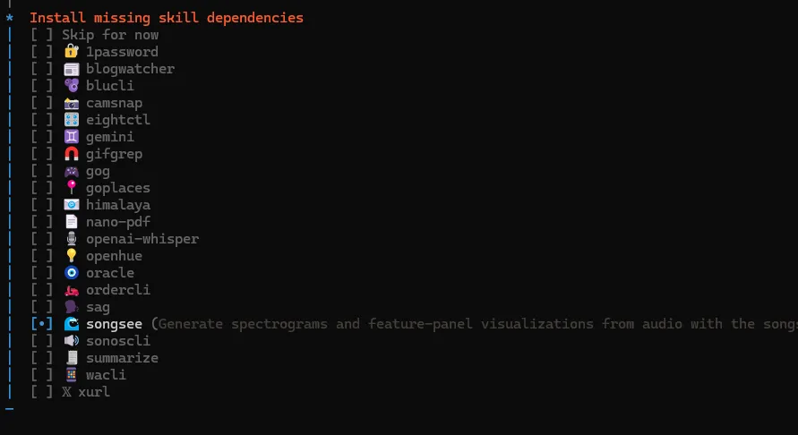
Task: Click the oracle eye icon
Action: pos(72,273)
